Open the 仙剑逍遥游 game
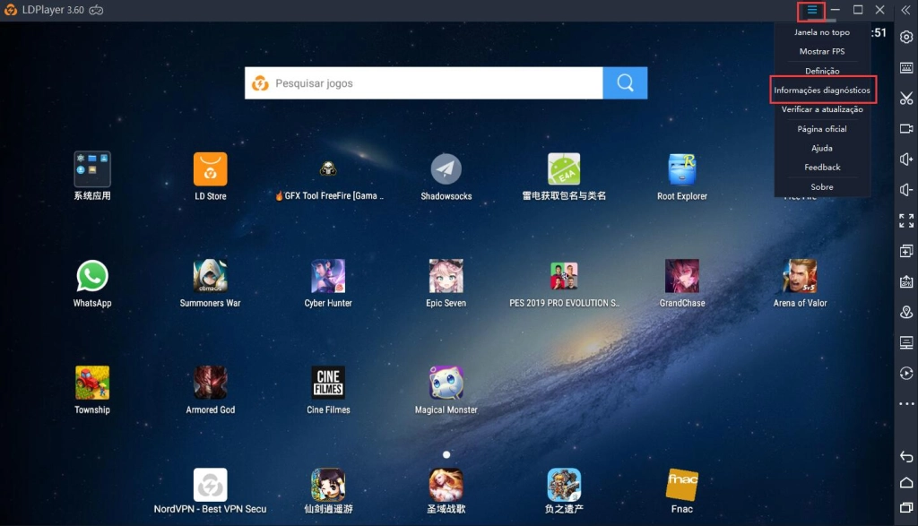The image size is (918, 526). click(328, 491)
